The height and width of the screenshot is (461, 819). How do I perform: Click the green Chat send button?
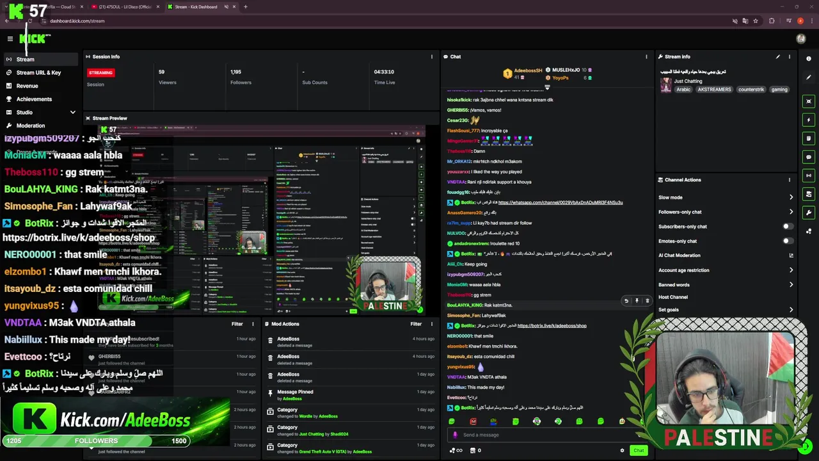638,450
